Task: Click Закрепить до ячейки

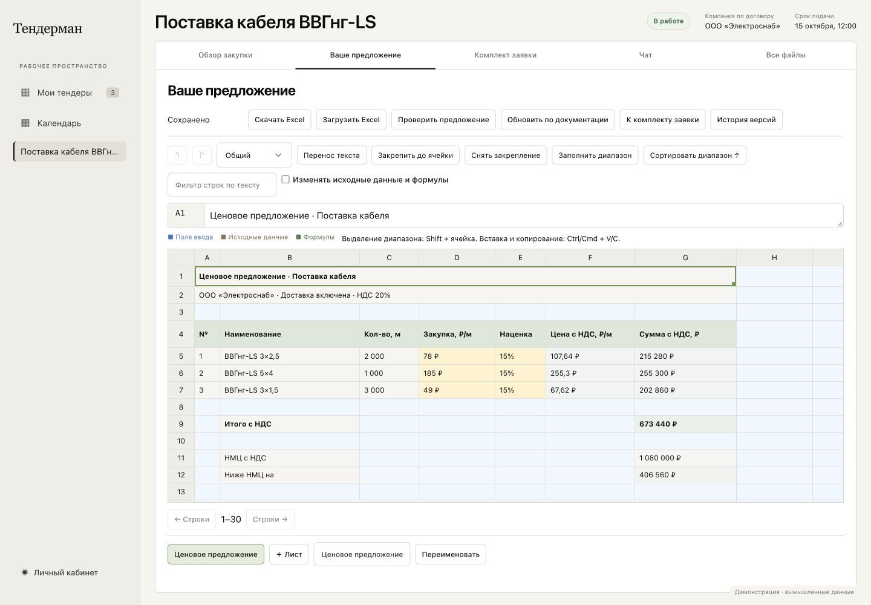Action: click(x=416, y=155)
